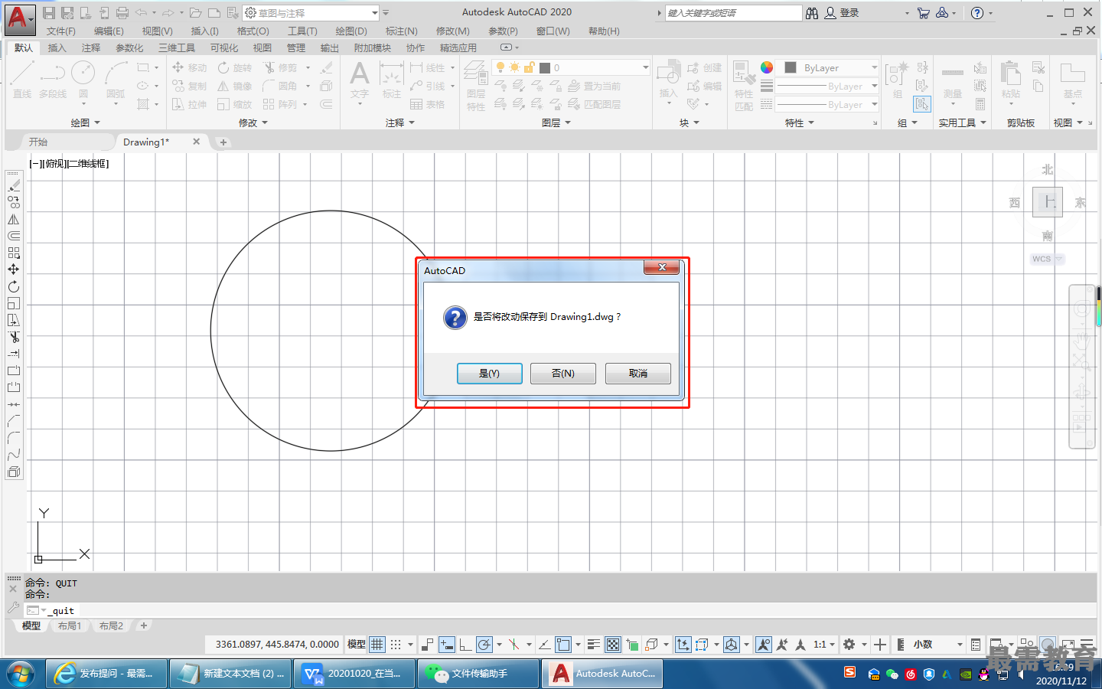This screenshot has width=1102, height=689.
Task: Toggle polar tracking in status bar
Action: pos(484,645)
